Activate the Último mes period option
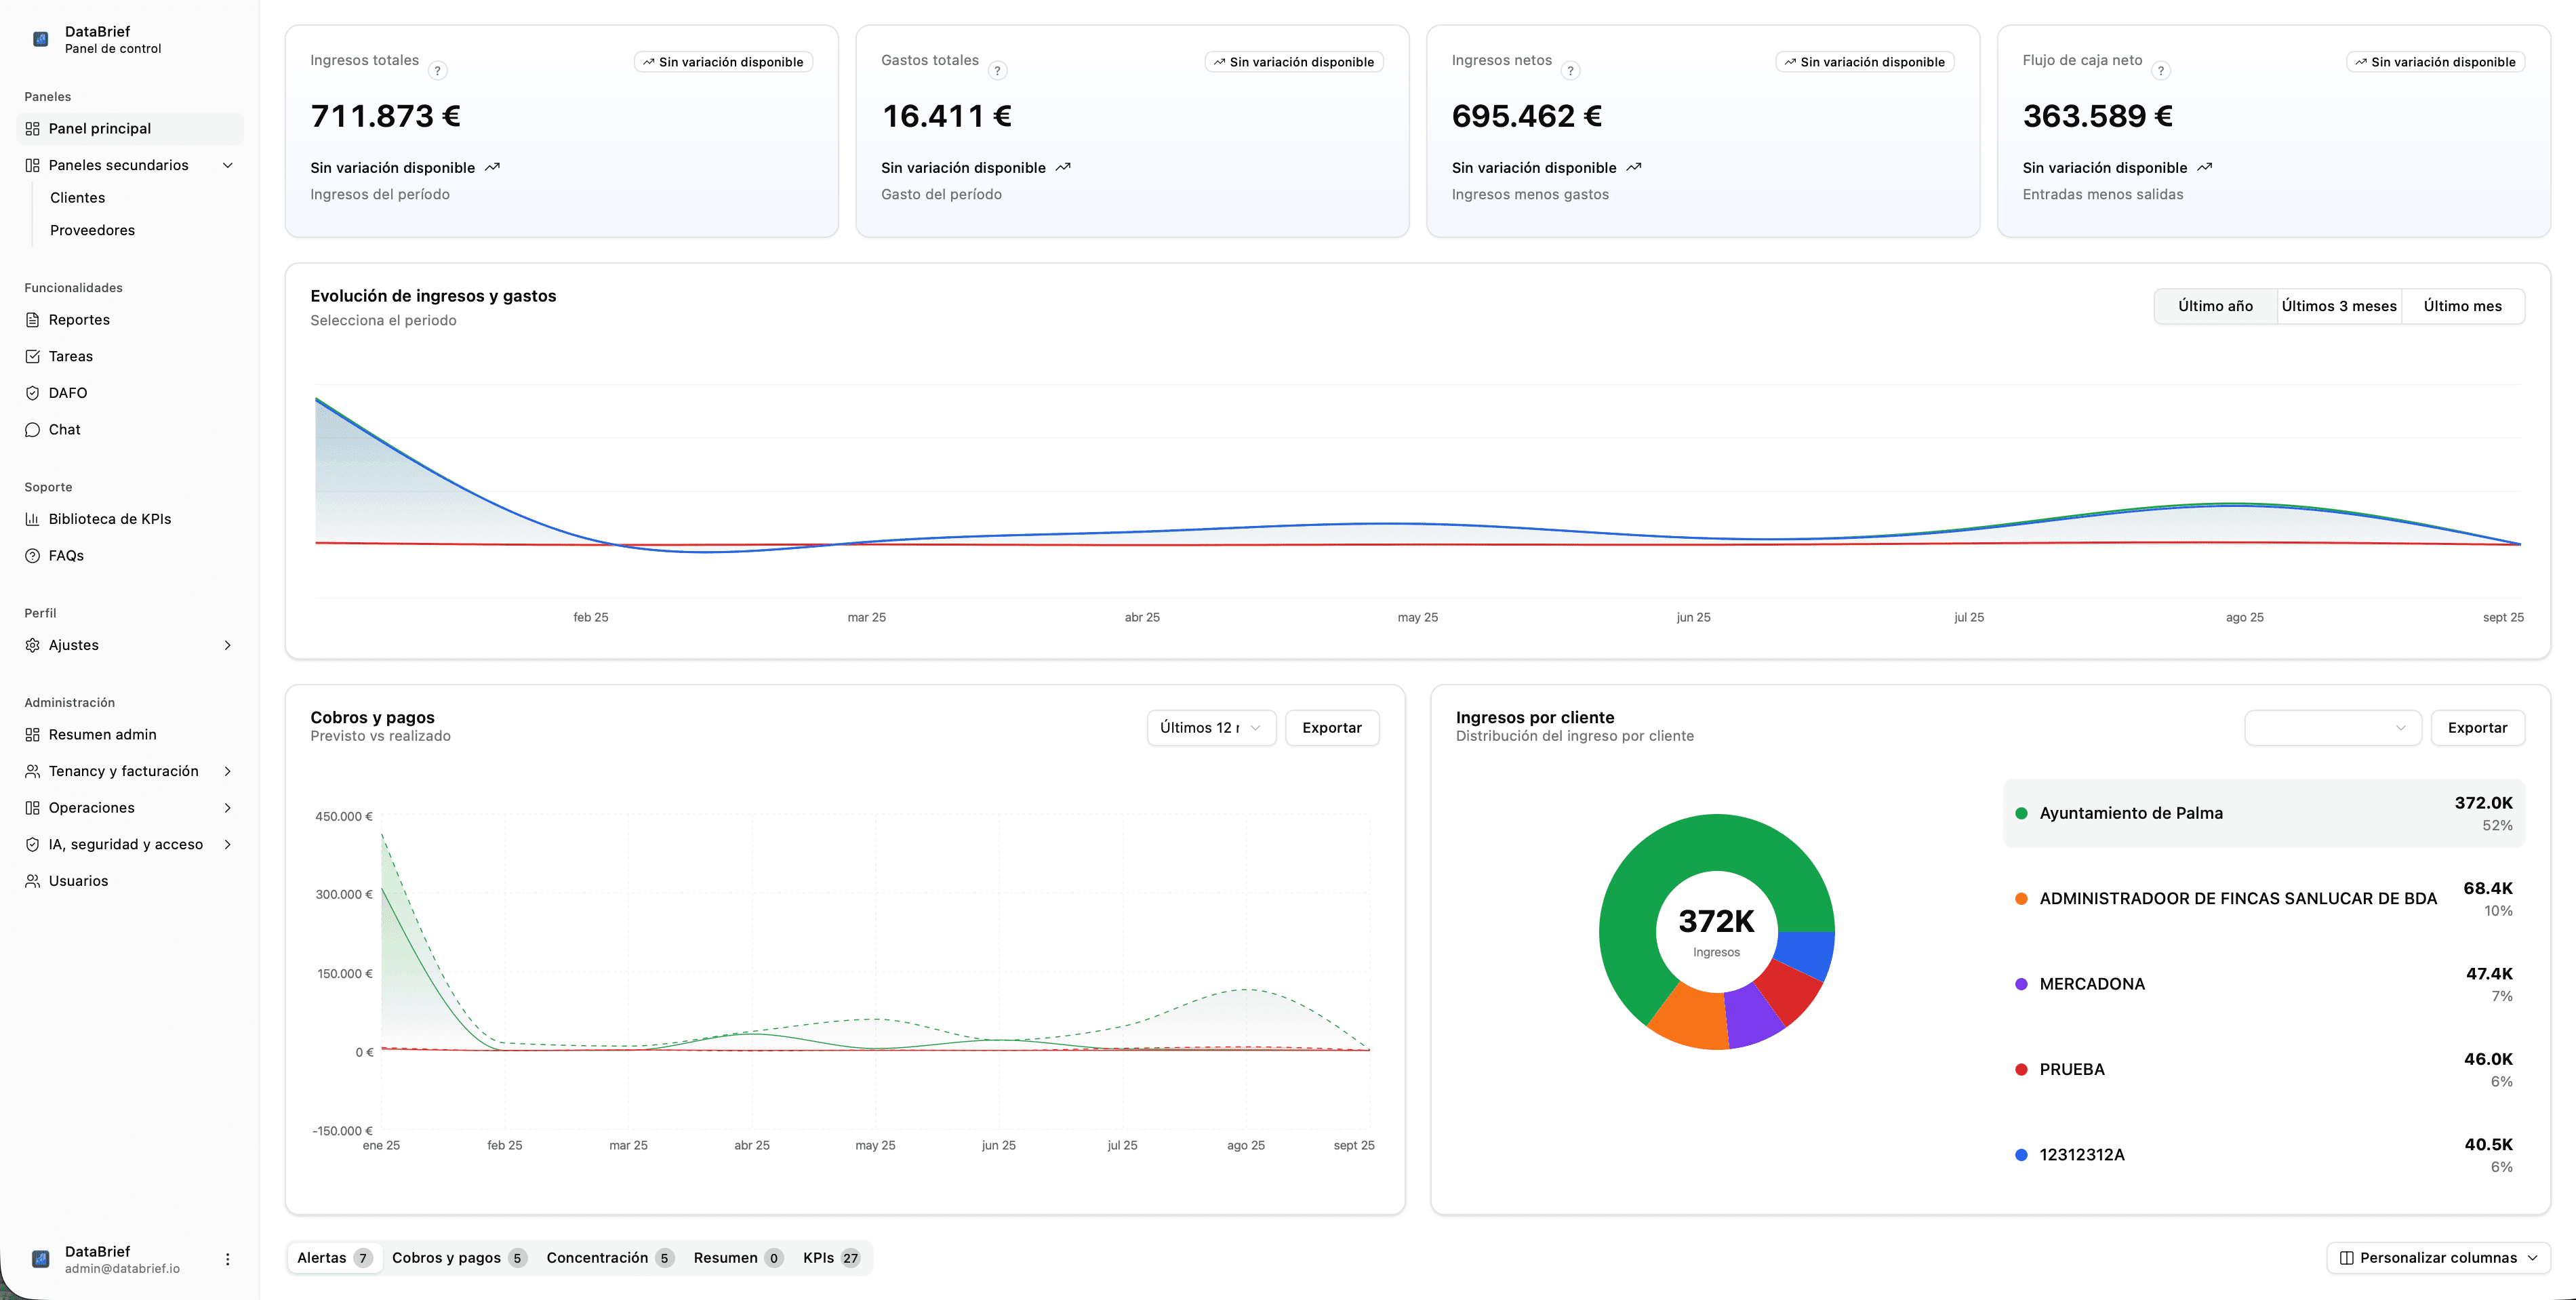Image resolution: width=2576 pixels, height=1300 pixels. pos(2462,306)
